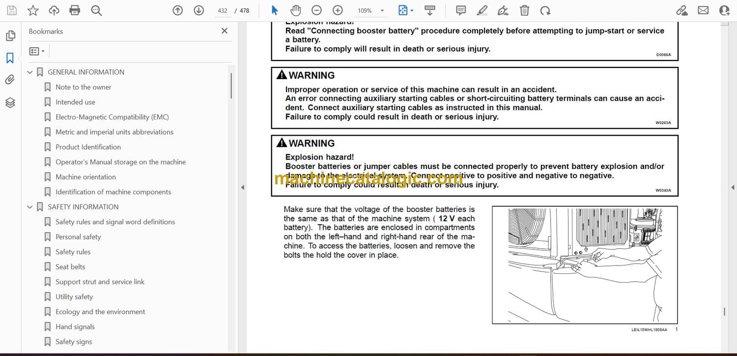Jump to Product Identification bookmark
Image resolution: width=737 pixels, height=356 pixels.
88,147
